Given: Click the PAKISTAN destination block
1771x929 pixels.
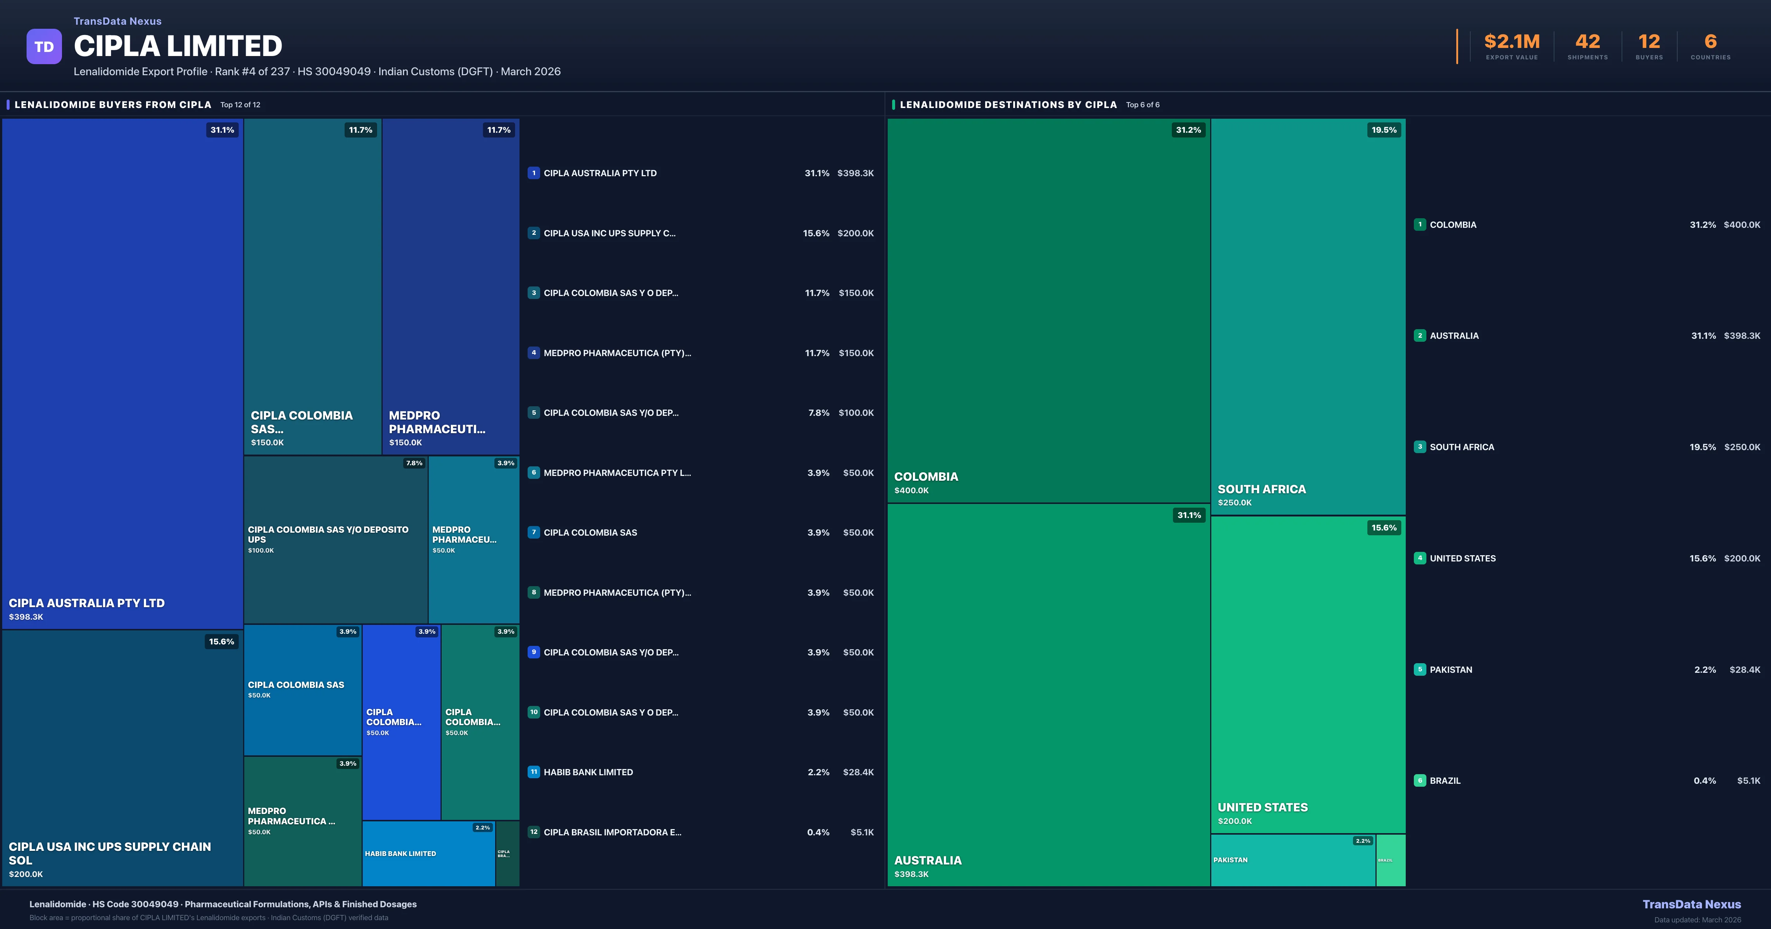Looking at the screenshot, I should [1292, 859].
